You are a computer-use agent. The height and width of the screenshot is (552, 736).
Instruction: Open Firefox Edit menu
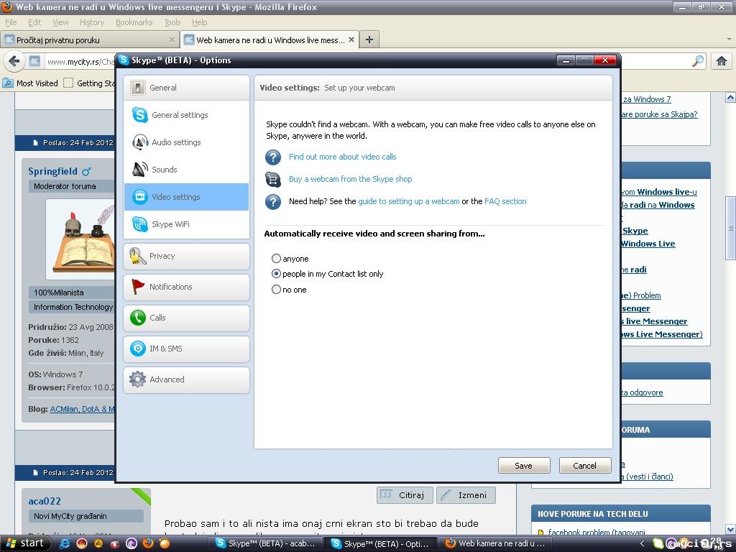coord(34,22)
